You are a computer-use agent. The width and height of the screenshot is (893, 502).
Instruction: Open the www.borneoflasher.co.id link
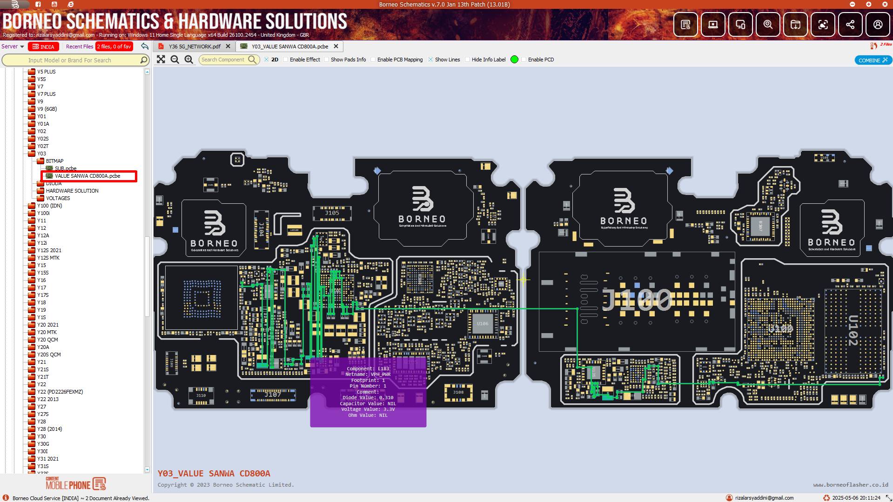851,485
